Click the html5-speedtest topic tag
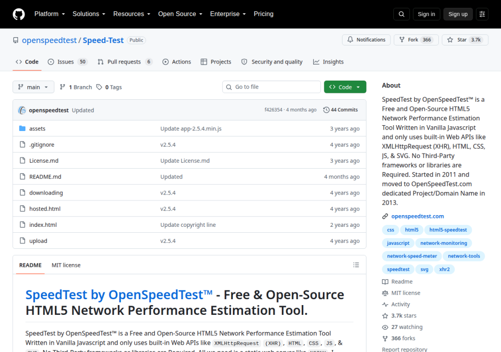Screen dimensions: 501x352 (x=448, y=230)
